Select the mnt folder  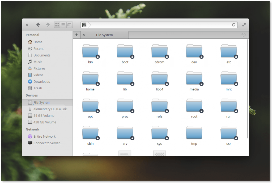click(x=229, y=81)
